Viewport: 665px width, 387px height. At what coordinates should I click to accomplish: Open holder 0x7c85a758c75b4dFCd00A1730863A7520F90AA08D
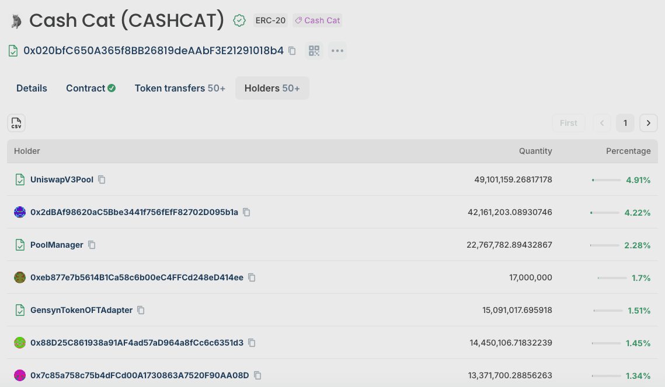tap(140, 375)
